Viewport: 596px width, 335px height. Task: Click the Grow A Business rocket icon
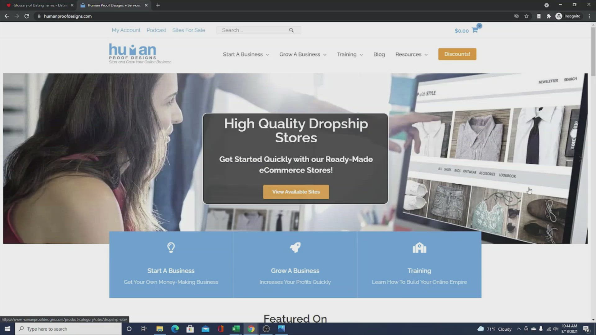295,247
